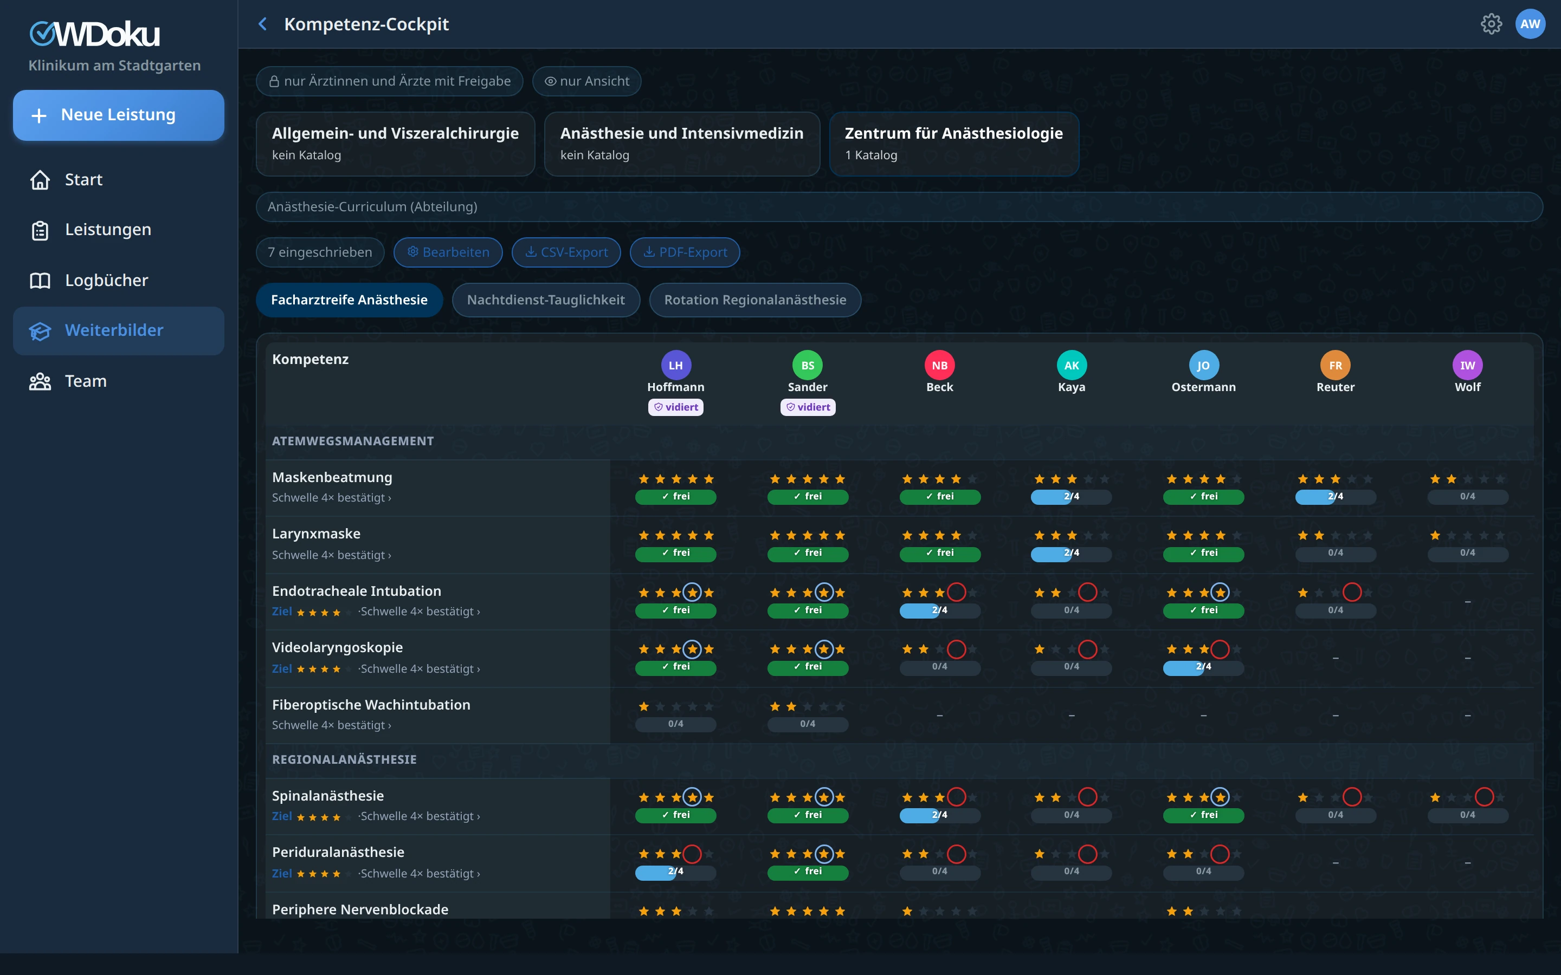Viewport: 1561px width, 975px height.
Task: Click Hoffmann's LH avatar
Action: (x=675, y=366)
